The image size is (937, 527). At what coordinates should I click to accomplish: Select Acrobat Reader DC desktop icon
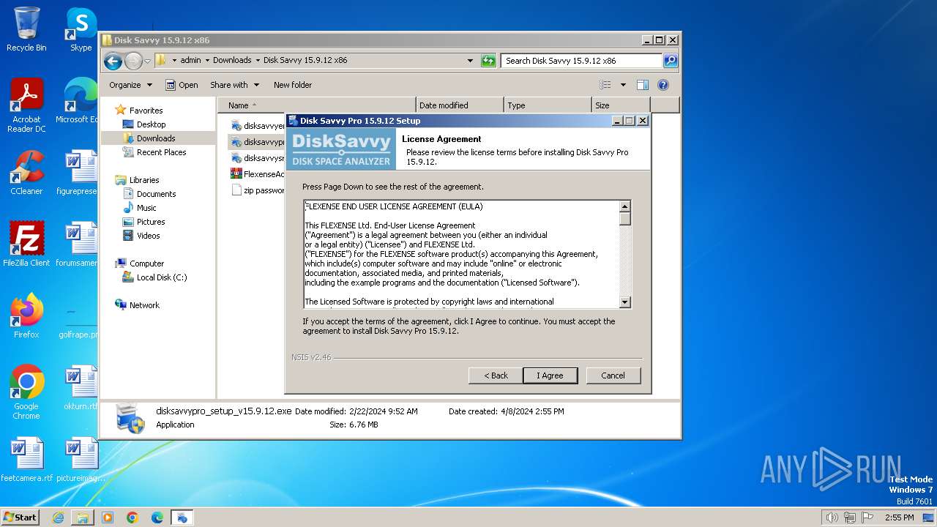(x=26, y=106)
